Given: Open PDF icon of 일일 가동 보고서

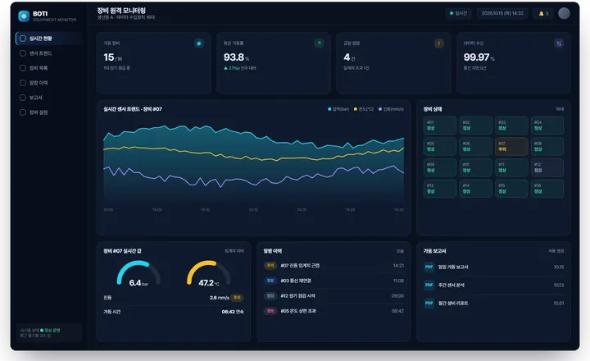Looking at the screenshot, I should coord(429,267).
